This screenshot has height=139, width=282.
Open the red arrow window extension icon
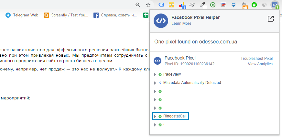pyautogui.click(x=223, y=5)
